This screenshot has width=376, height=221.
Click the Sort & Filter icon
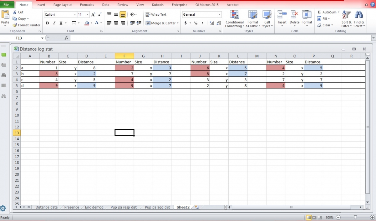point(346,19)
